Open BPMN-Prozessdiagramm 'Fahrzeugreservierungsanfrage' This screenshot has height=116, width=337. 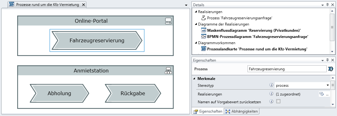[258, 36]
